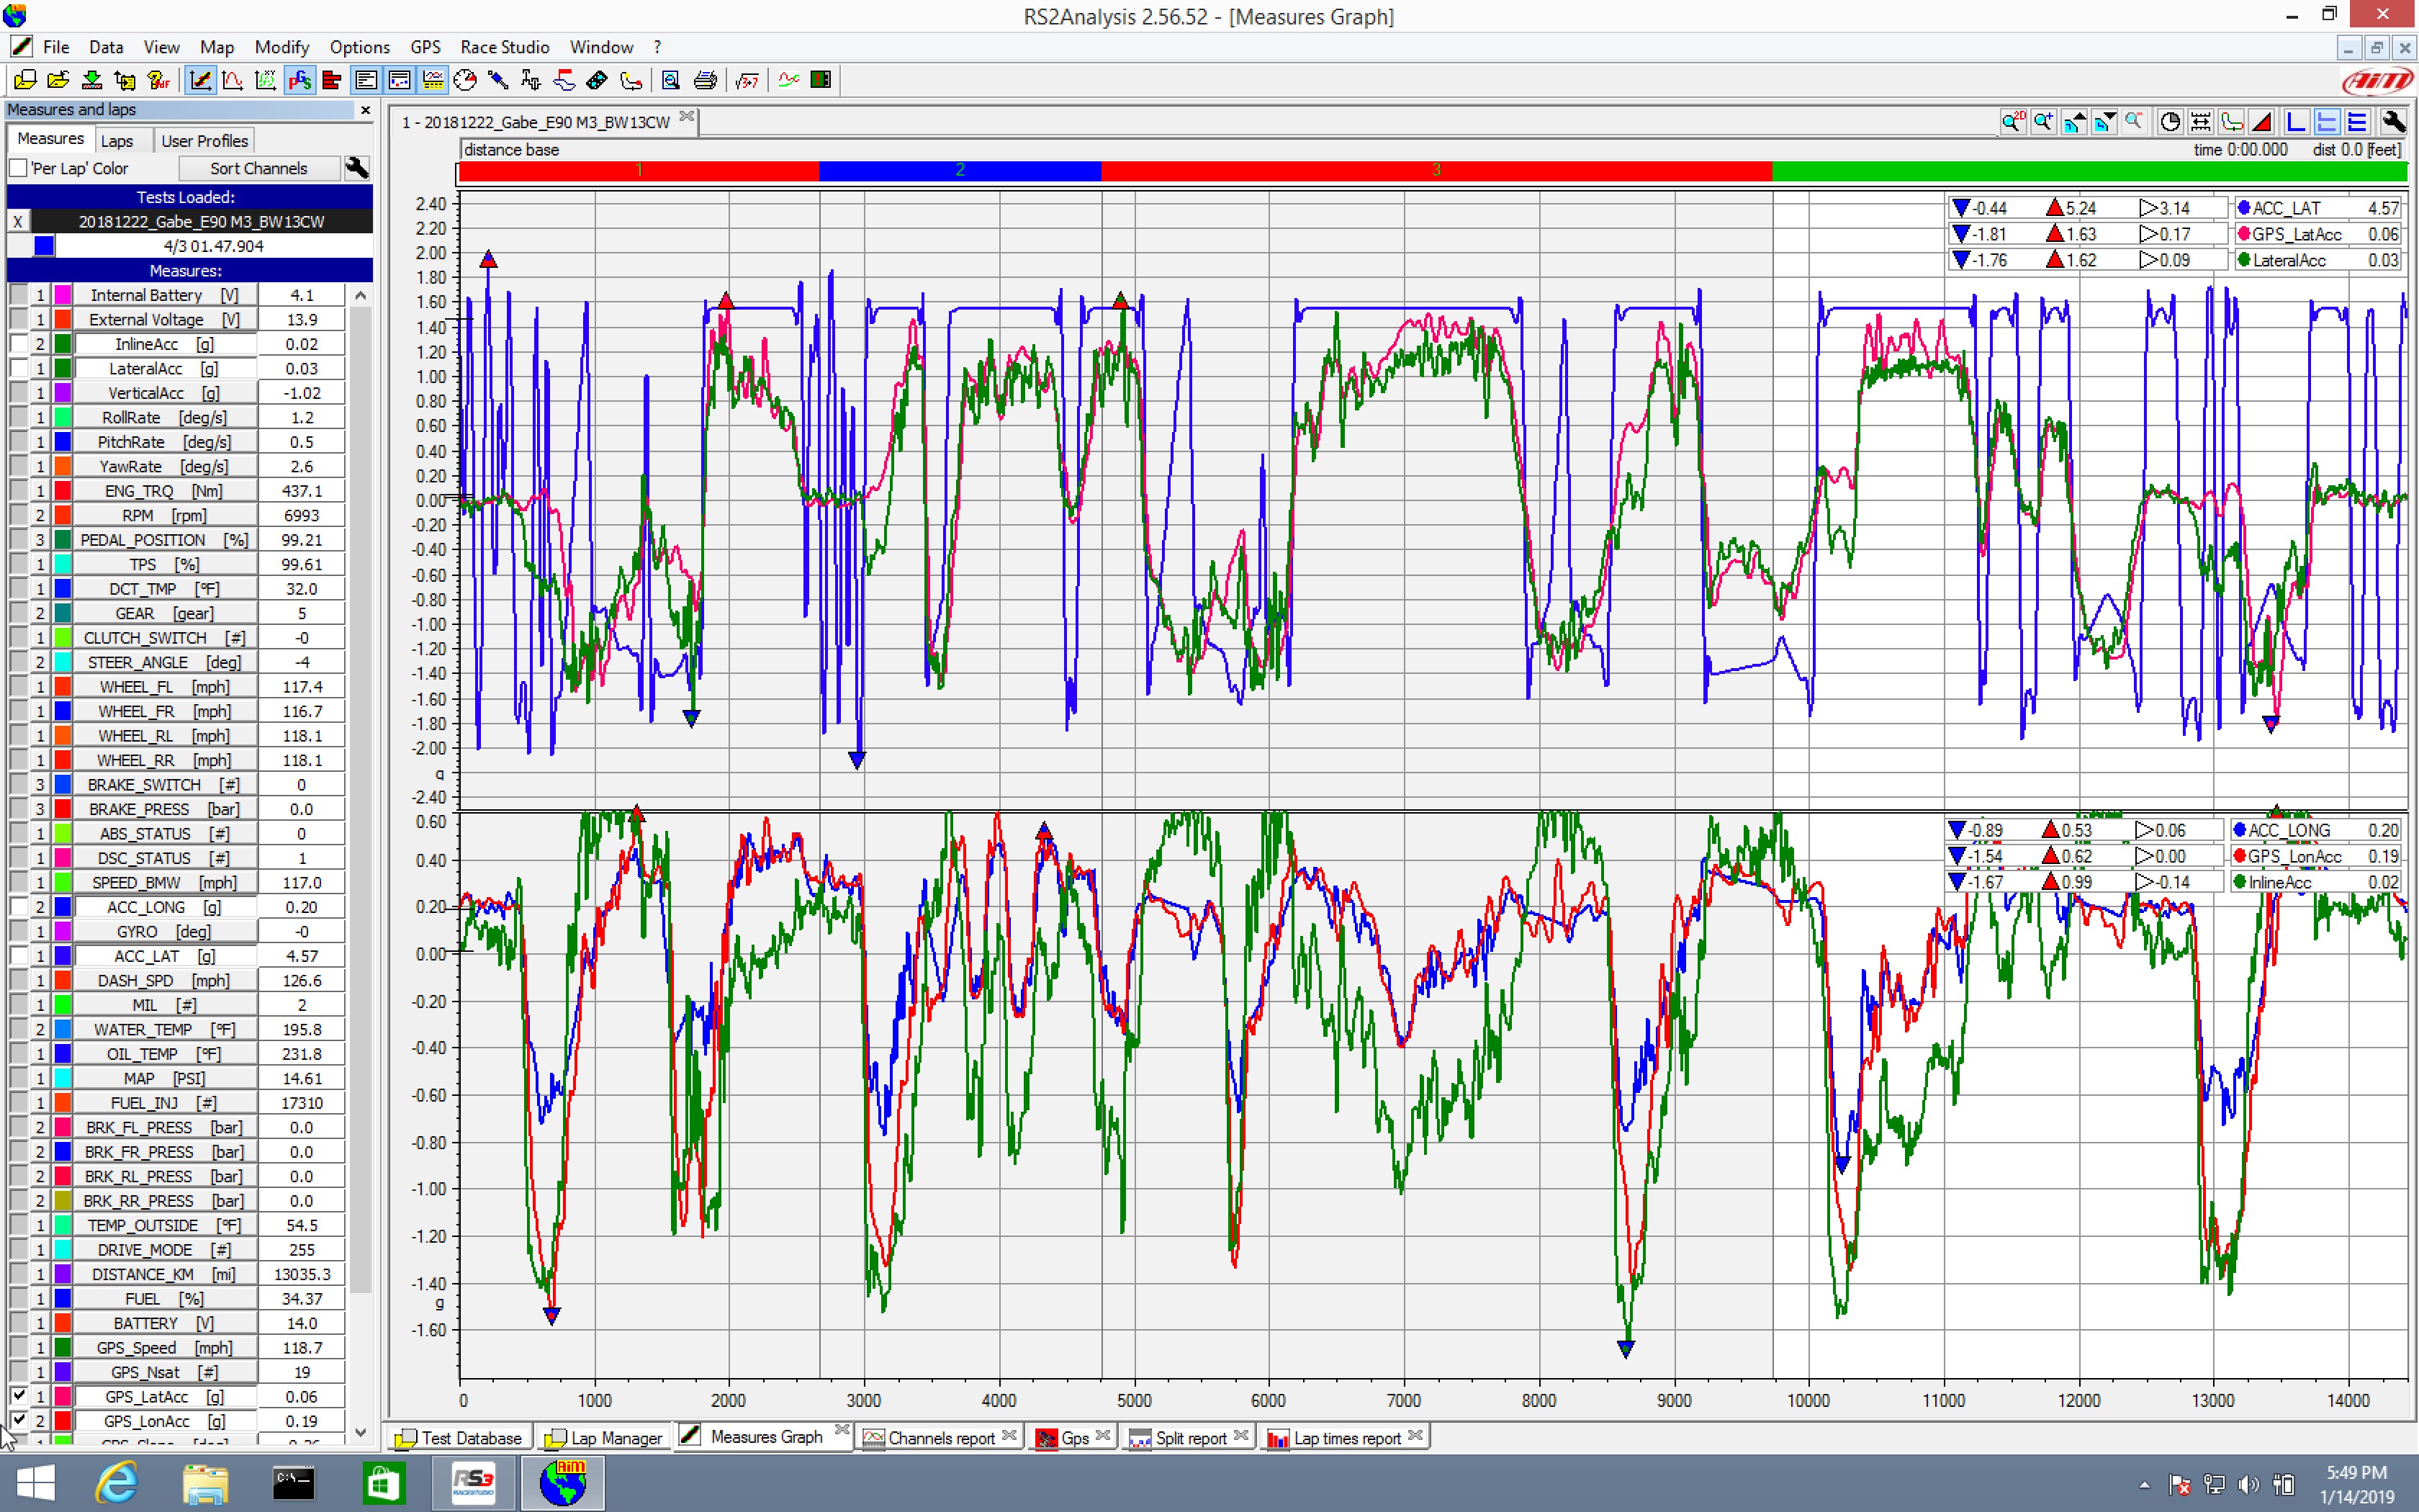
Task: Check the ACC_LONG channel checkbox
Action: tap(19, 907)
